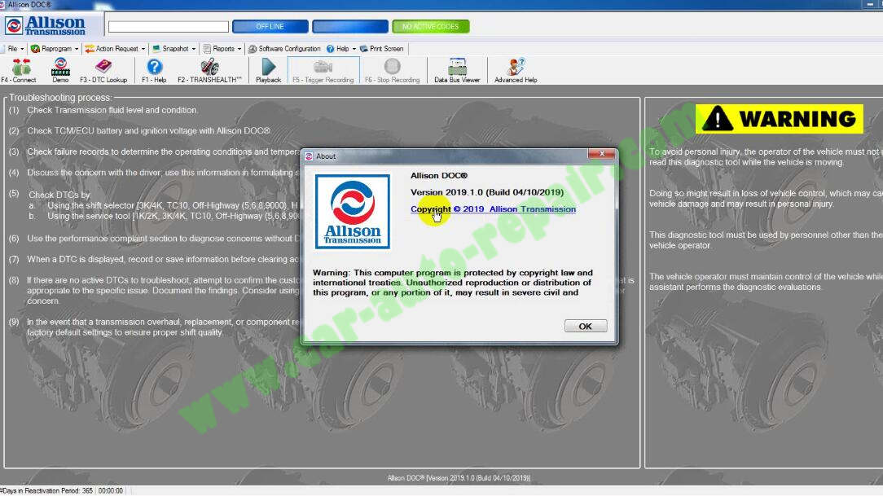Click the copyright warning paragraph in About

(452, 283)
